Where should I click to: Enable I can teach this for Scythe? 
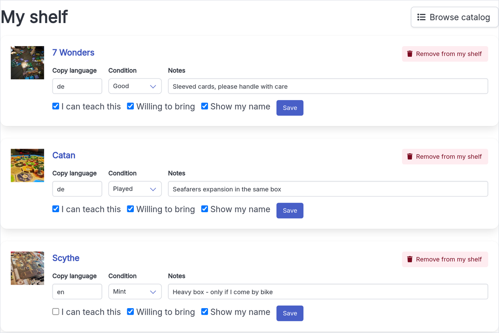point(56,312)
